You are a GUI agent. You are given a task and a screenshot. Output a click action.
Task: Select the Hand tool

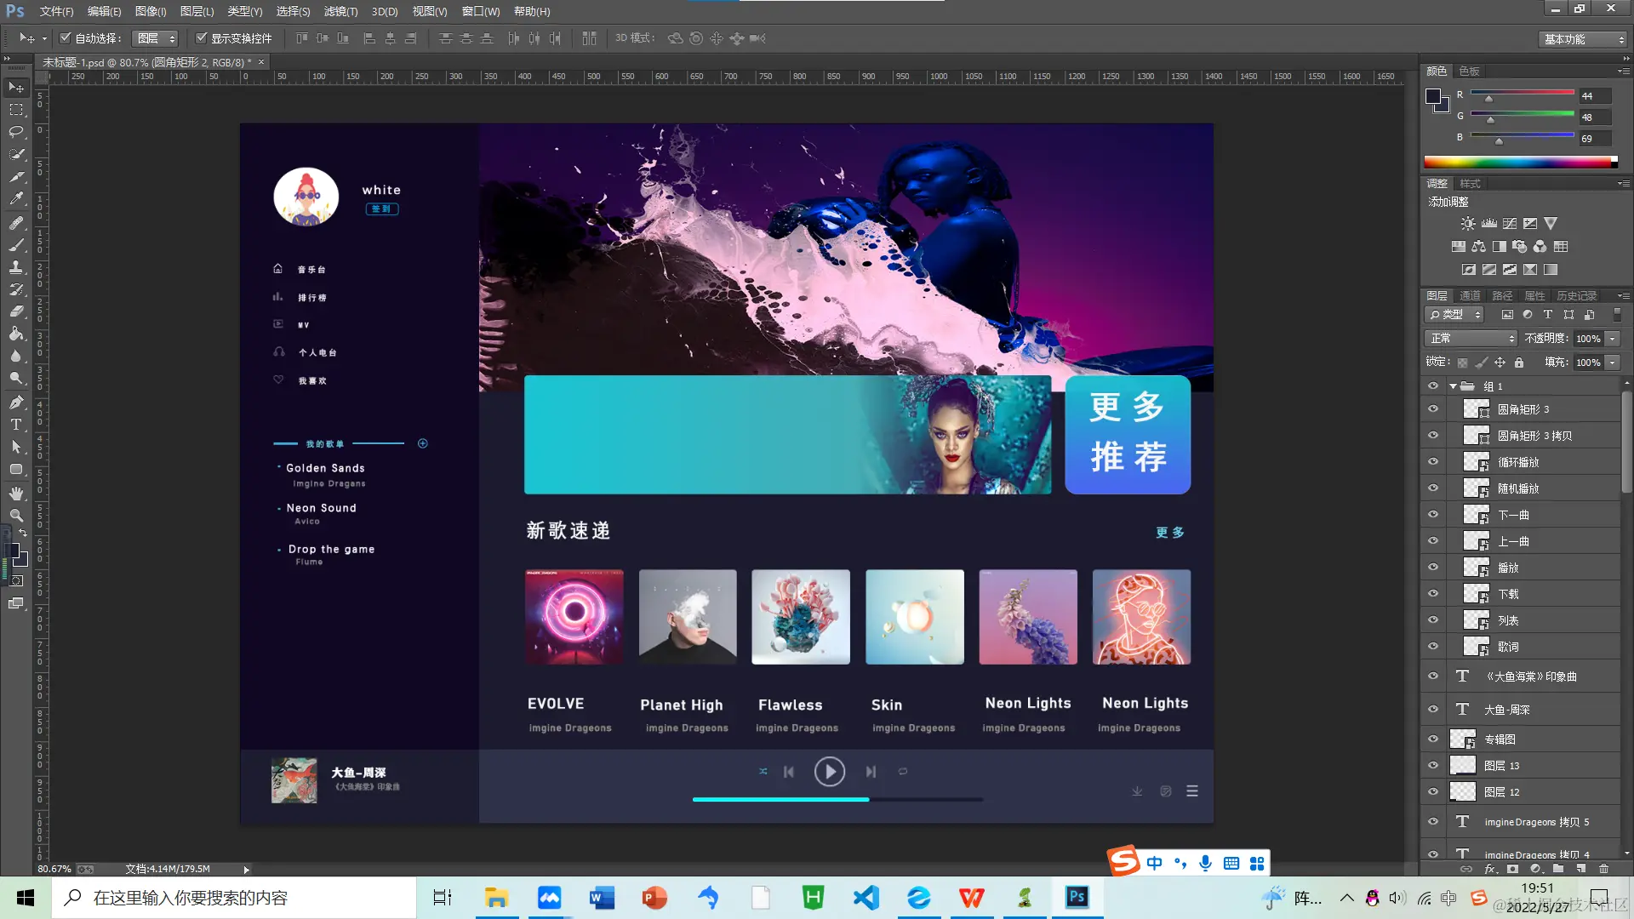coord(16,494)
